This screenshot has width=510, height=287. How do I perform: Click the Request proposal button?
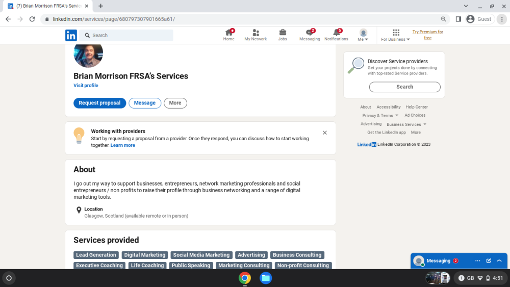point(99,103)
